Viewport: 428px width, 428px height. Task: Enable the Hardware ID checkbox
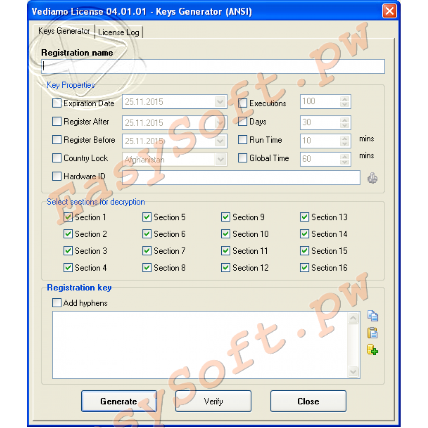(x=57, y=176)
